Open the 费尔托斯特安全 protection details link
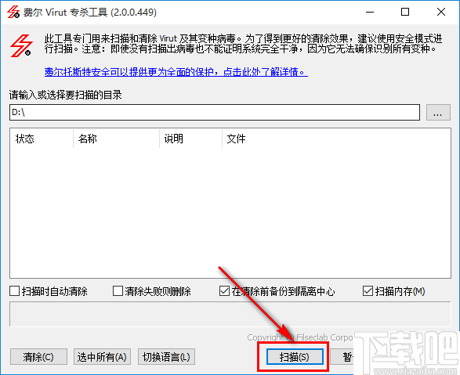 (x=176, y=72)
